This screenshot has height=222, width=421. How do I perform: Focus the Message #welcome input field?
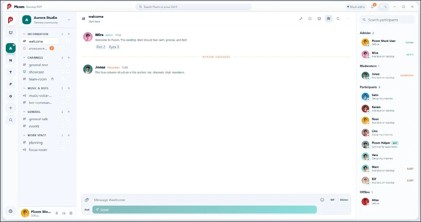click(206, 200)
